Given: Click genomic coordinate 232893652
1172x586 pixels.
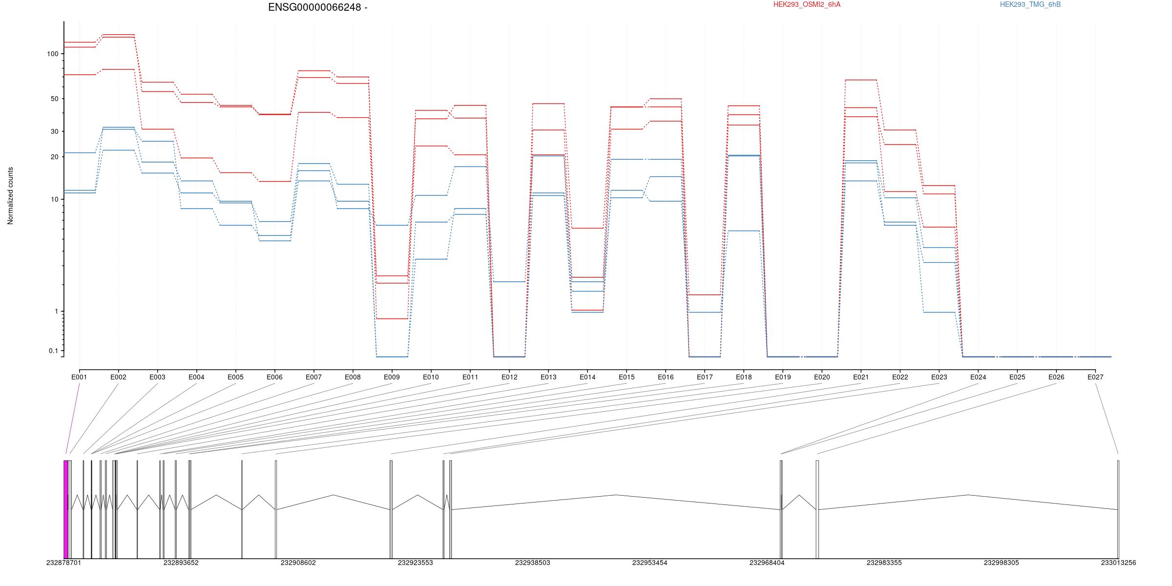Looking at the screenshot, I should pyautogui.click(x=181, y=563).
